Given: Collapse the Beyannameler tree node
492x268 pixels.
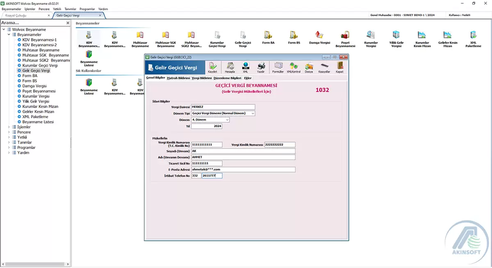Looking at the screenshot, I should (x=9, y=35).
